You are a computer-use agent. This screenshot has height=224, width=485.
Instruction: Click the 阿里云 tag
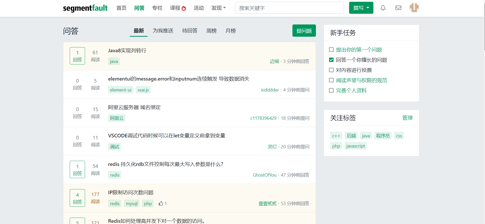coord(117,118)
